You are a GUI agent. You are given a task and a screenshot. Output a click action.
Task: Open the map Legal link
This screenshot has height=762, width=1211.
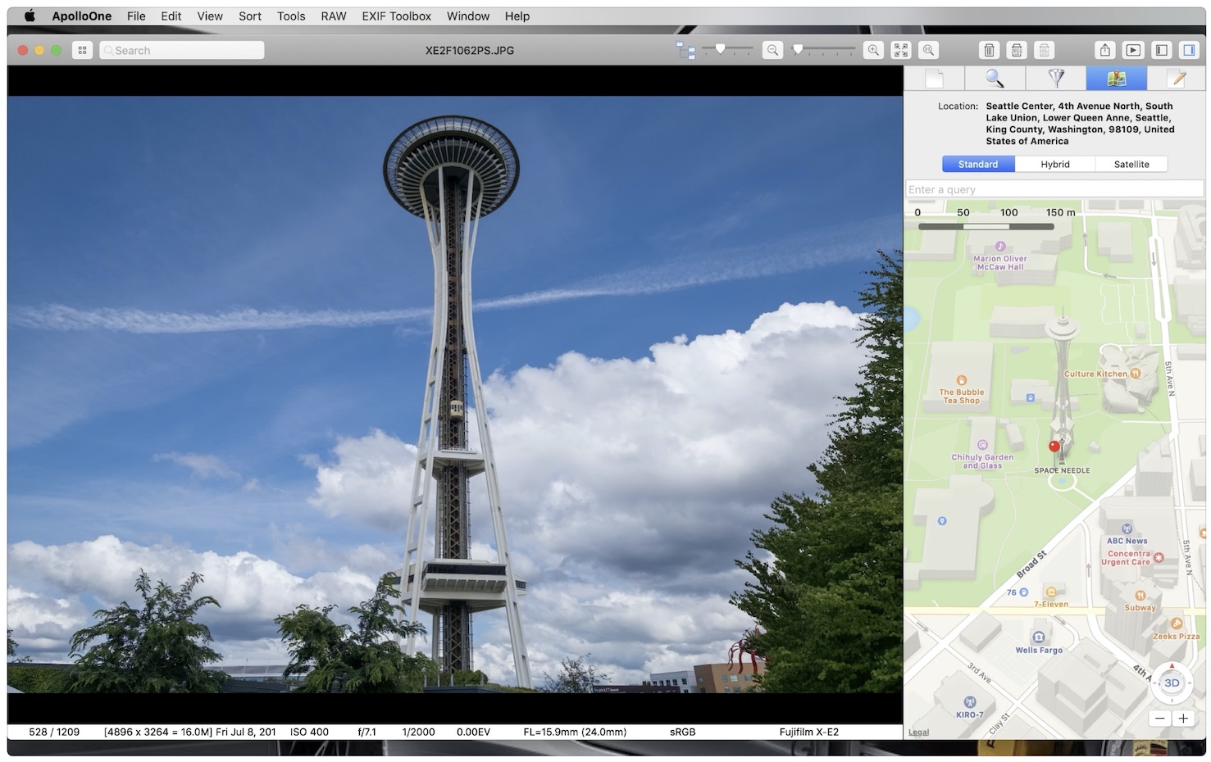click(x=918, y=733)
